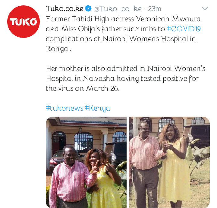Image resolution: width=217 pixels, height=208 pixels.
Task: View the left photo with peace sign
Action: click(86, 162)
